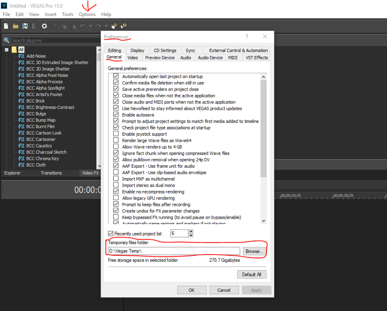Select BCC Cartoon Look plug-in
The width and height of the screenshot is (387, 311).
[44, 133]
